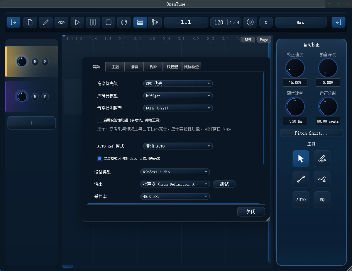Toggle the loop playback icon
The image size is (352, 271).
[124, 22]
